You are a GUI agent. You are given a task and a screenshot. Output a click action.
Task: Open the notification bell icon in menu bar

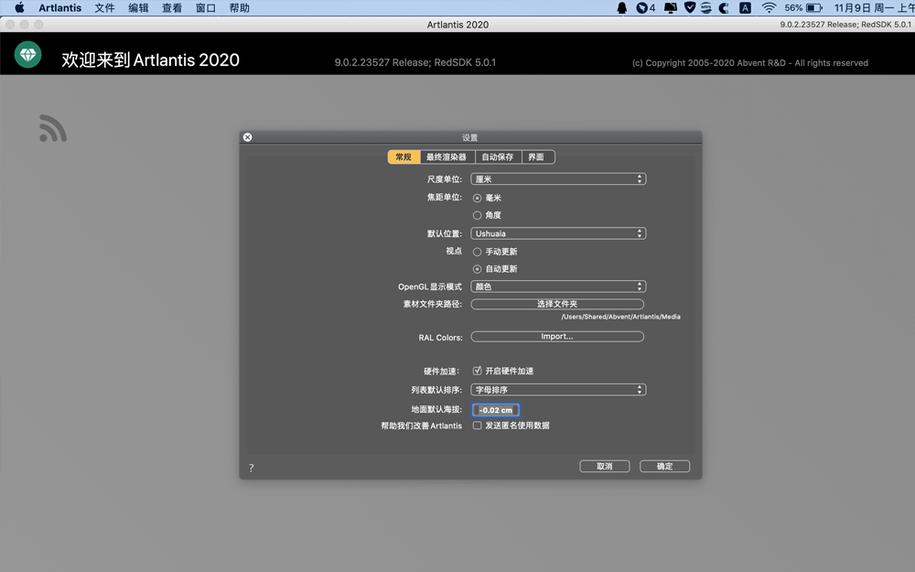coord(622,7)
